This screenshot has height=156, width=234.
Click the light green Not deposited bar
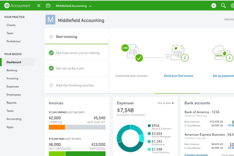tap(57, 154)
